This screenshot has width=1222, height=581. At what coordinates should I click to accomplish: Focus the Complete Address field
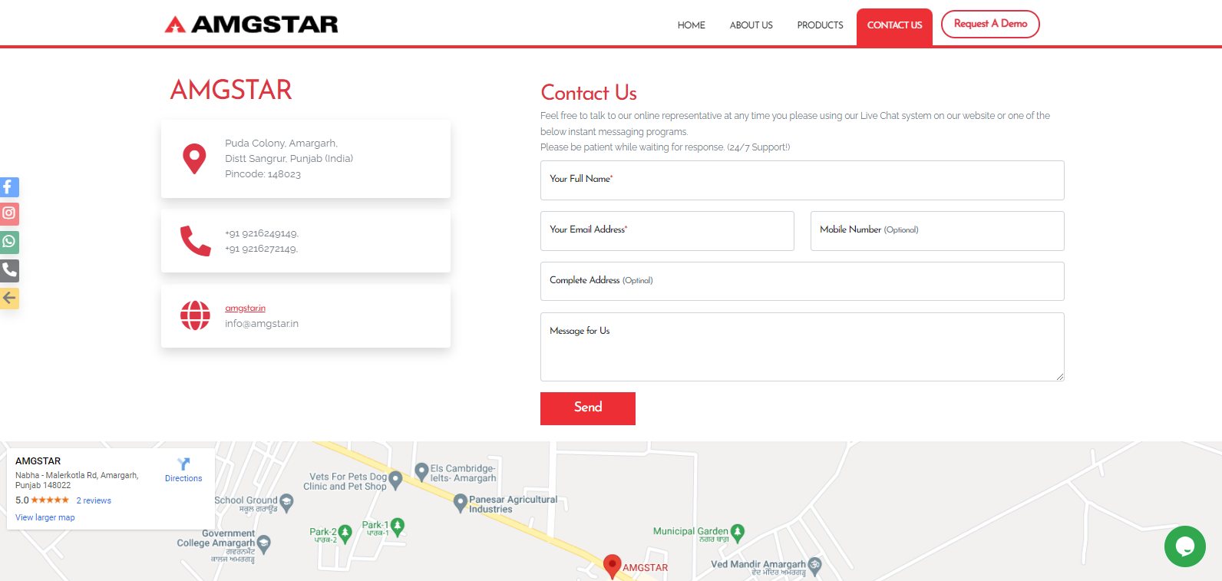pyautogui.click(x=802, y=281)
